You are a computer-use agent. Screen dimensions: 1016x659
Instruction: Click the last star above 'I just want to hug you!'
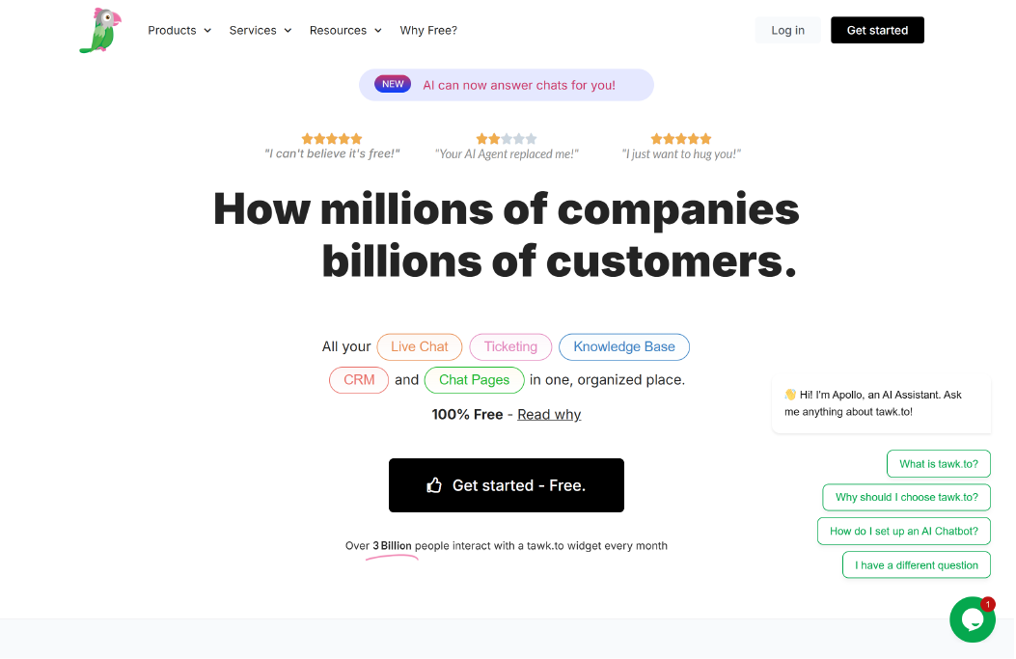click(x=705, y=138)
